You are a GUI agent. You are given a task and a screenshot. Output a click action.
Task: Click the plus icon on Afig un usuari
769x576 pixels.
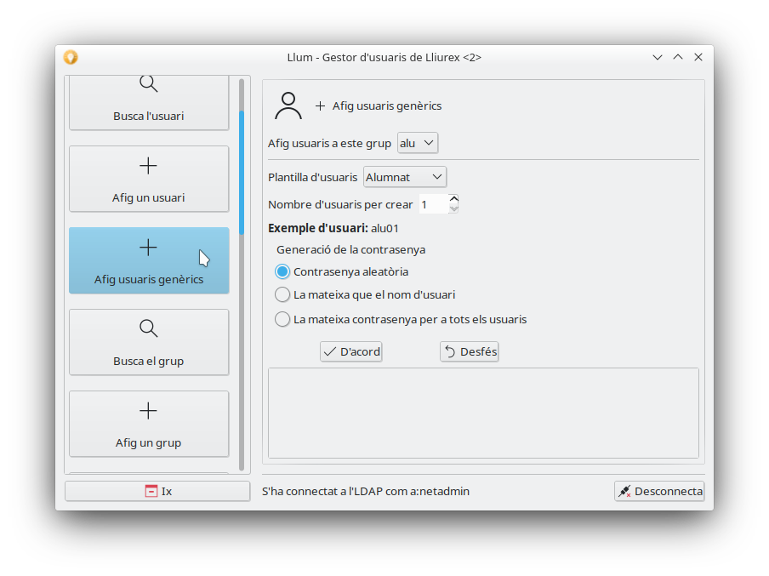click(148, 165)
